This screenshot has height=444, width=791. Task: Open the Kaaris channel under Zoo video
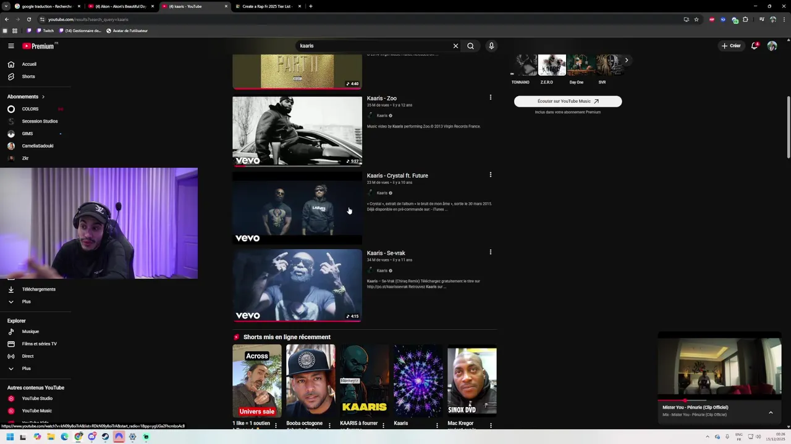(381, 115)
